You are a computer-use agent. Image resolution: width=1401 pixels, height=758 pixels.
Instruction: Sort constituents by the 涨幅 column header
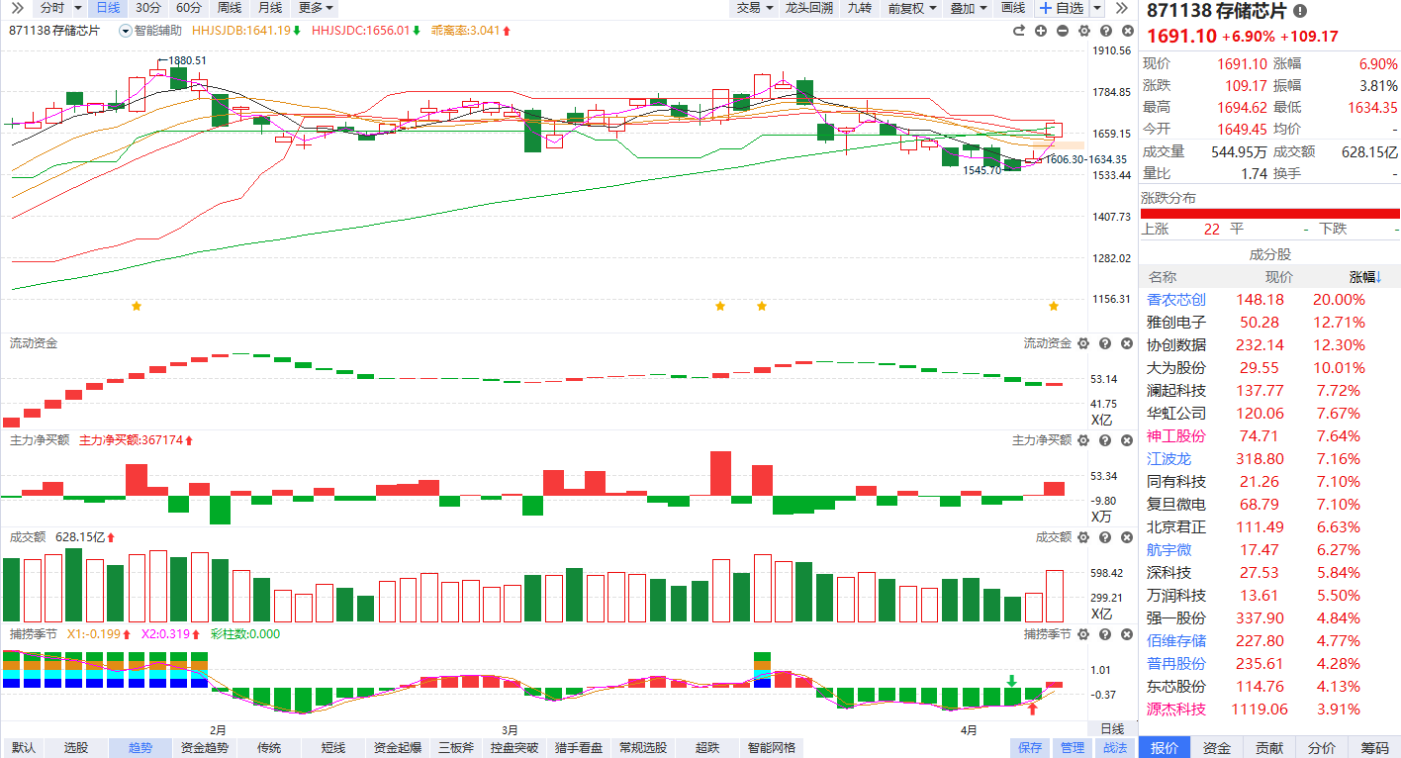coord(1365,277)
